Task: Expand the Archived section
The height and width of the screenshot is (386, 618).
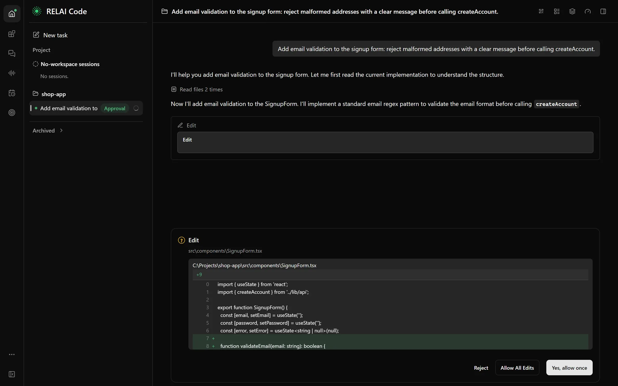Action: point(48,131)
